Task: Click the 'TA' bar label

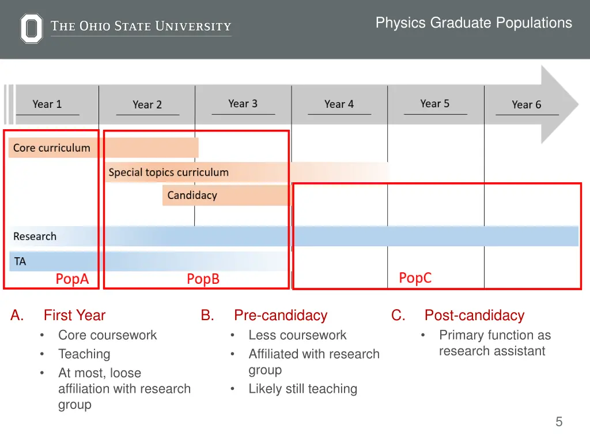Action: coord(20,261)
